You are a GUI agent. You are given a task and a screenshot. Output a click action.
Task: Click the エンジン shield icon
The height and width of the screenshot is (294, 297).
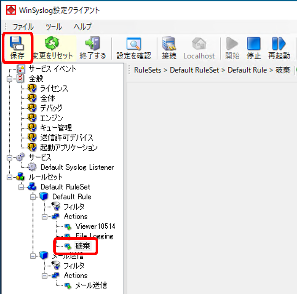coord(32,118)
